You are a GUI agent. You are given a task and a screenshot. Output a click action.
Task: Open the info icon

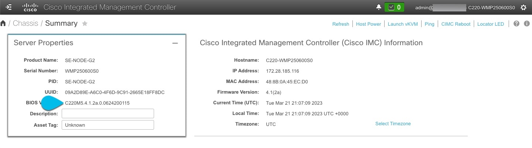coord(527,24)
